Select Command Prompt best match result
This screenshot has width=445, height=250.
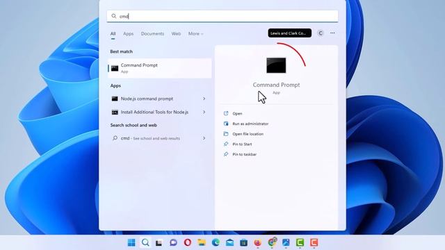[160, 68]
